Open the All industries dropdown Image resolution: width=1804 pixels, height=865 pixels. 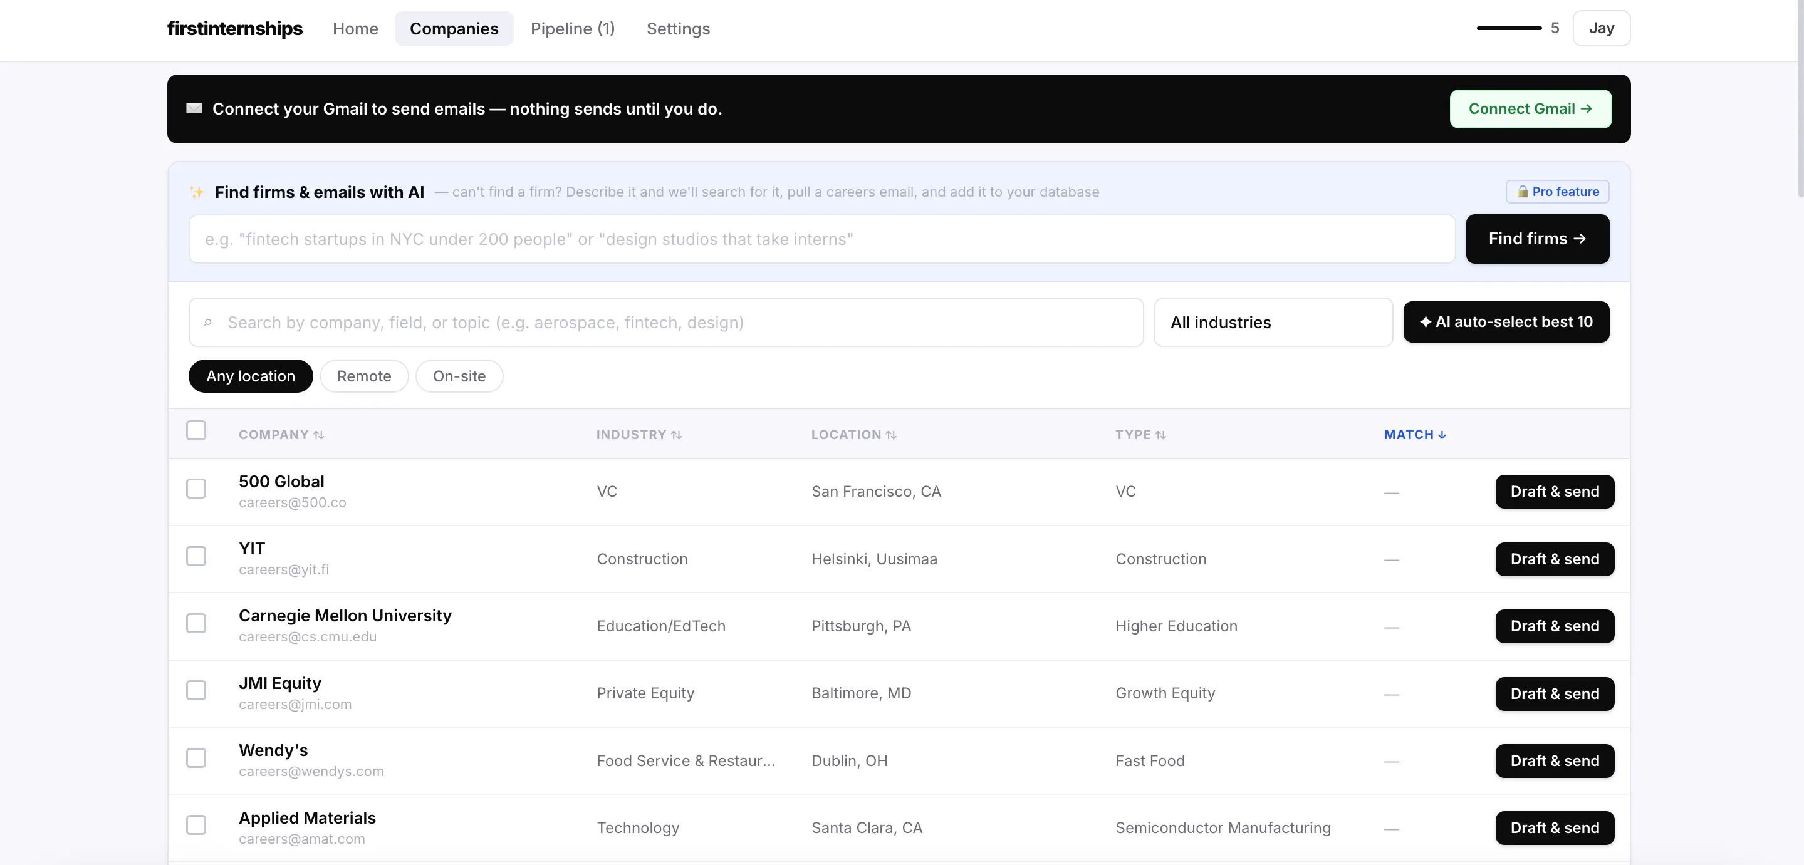tap(1273, 323)
